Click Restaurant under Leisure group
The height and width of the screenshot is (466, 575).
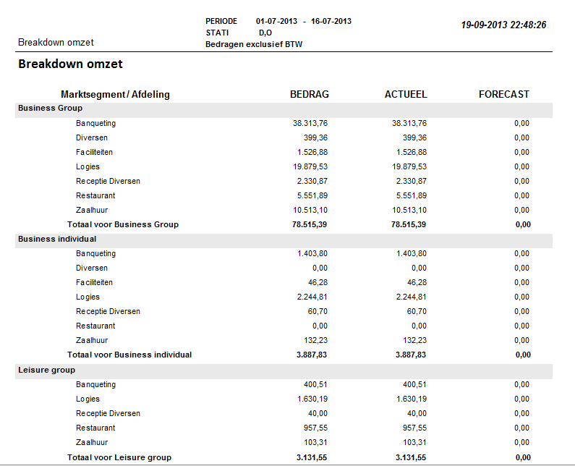(95, 428)
